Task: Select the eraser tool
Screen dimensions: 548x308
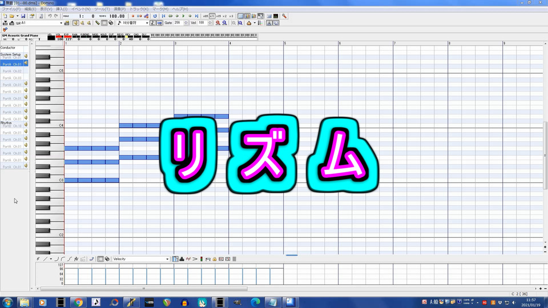Action: tap(111, 23)
